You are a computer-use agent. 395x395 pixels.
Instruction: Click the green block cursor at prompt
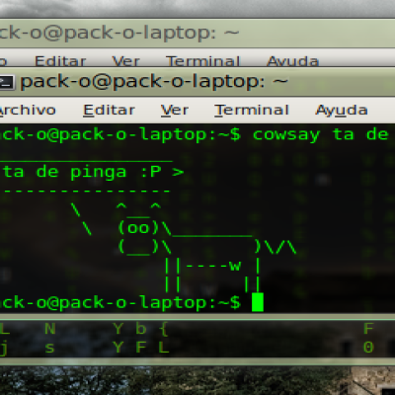coord(258,302)
